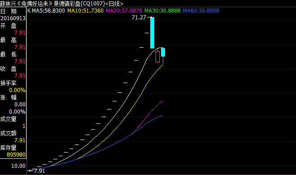Click the large cyan candlestick at 71.27
This screenshot has height=175, width=296.
point(152,33)
